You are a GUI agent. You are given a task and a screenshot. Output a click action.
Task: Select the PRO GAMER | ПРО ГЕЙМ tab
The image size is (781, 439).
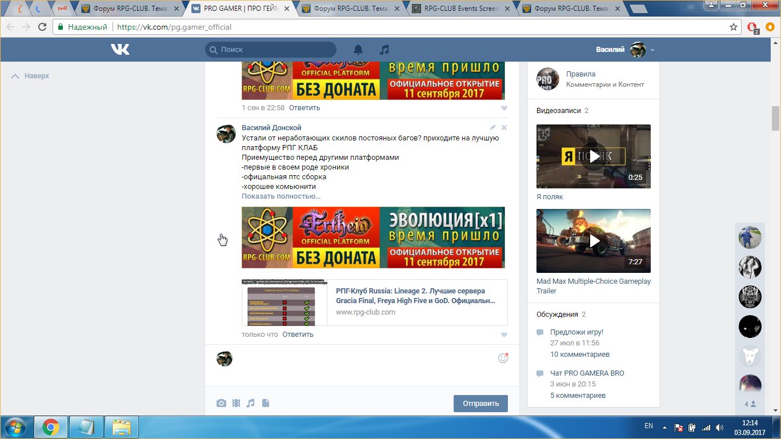(x=240, y=9)
